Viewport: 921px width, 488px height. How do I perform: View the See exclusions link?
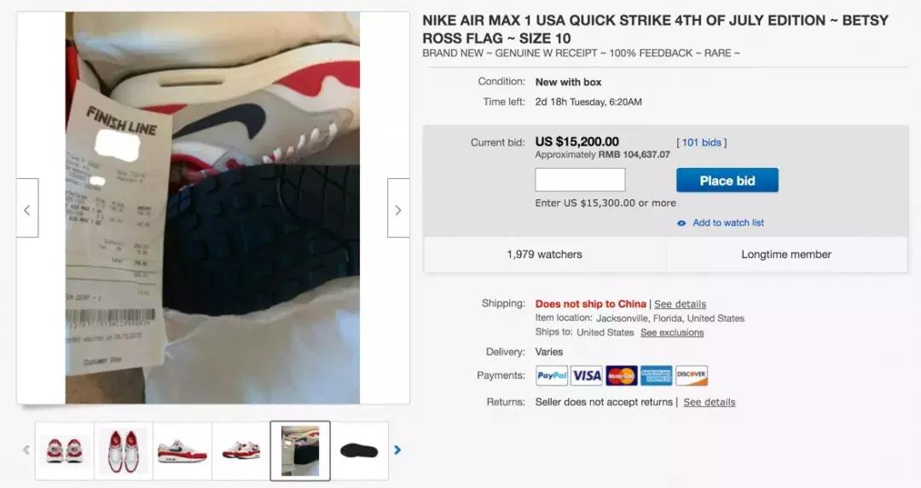coord(672,333)
